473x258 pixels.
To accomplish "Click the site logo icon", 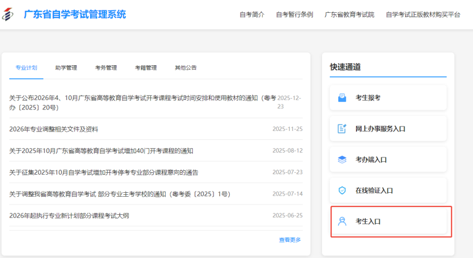I will pos(8,14).
